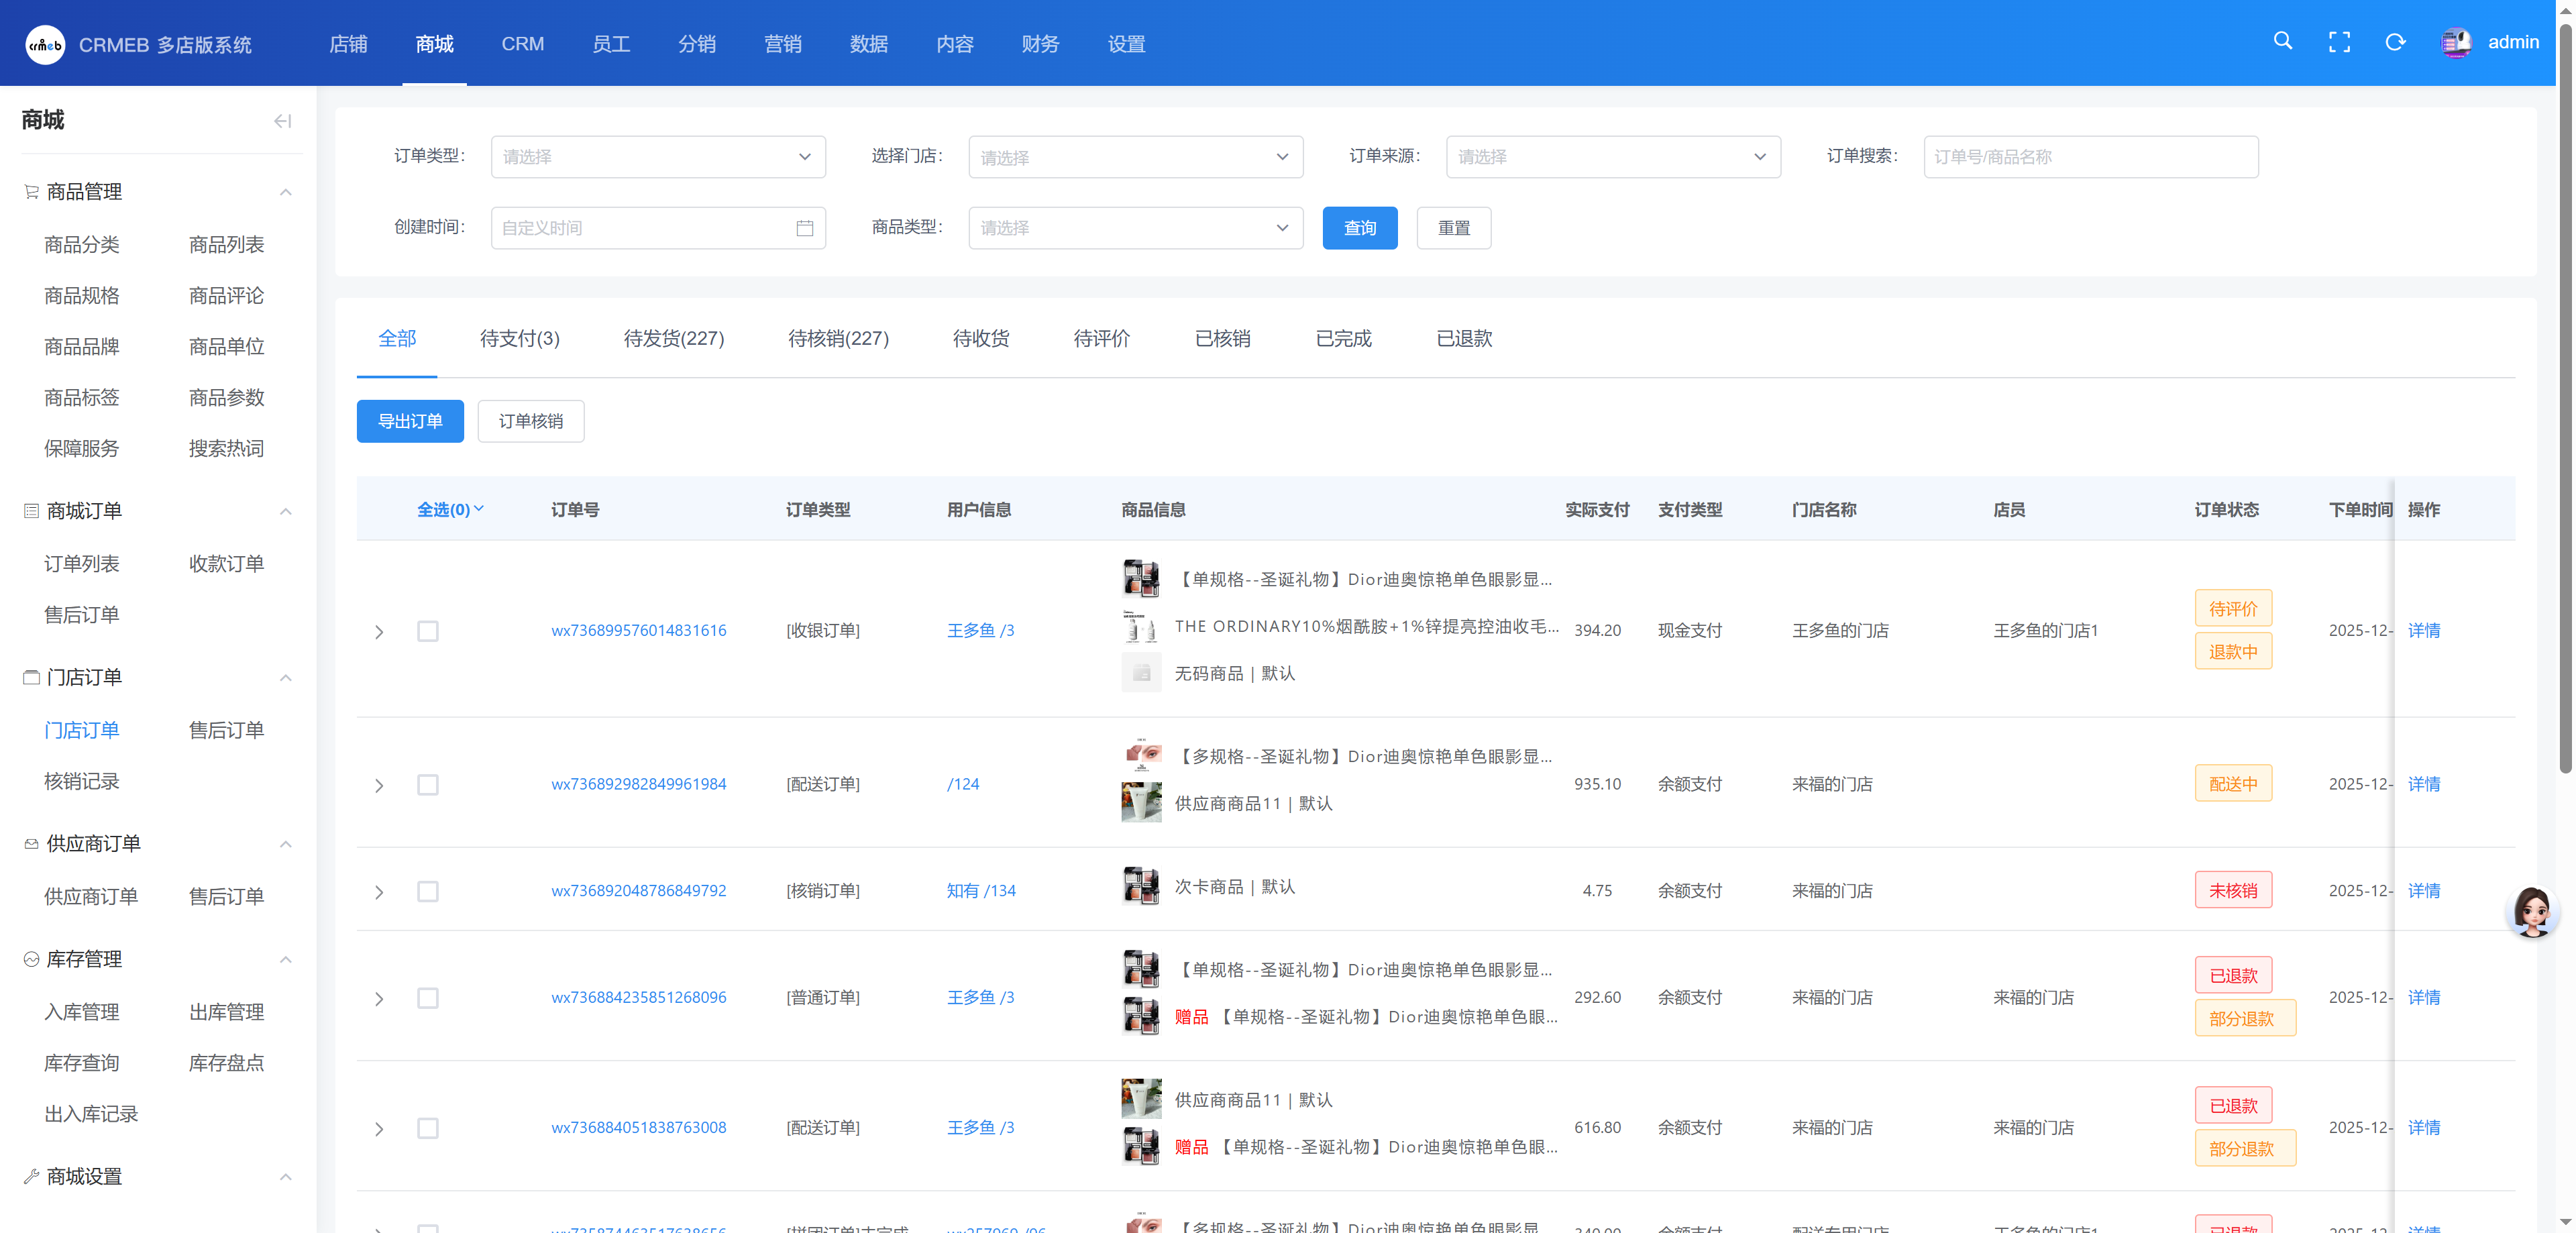
Task: Click the 导出订单 button
Action: pos(410,421)
